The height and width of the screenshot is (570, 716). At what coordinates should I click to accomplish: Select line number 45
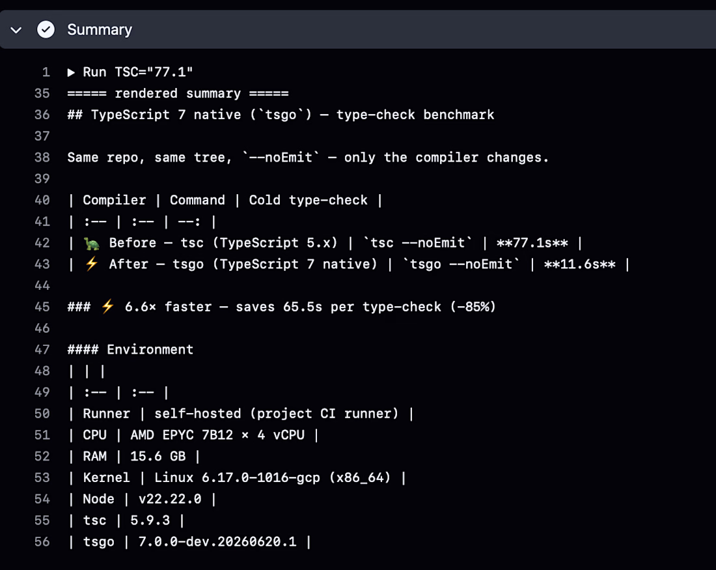point(42,307)
